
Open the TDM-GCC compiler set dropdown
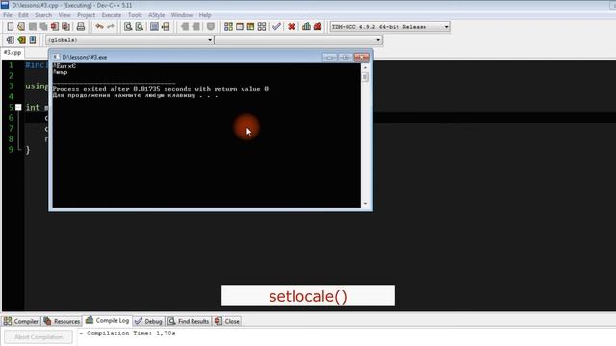coord(446,27)
